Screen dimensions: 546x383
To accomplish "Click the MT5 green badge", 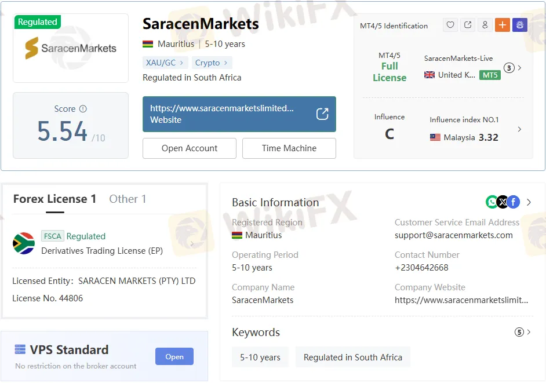I will pyautogui.click(x=490, y=75).
